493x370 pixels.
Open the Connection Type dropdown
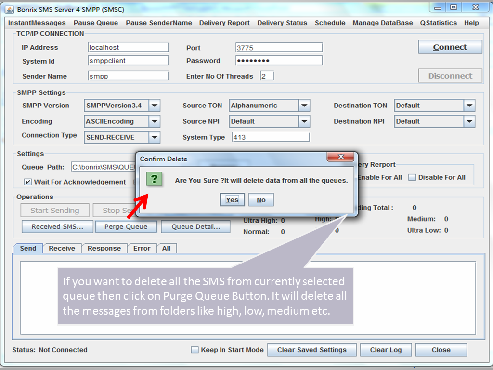point(155,137)
